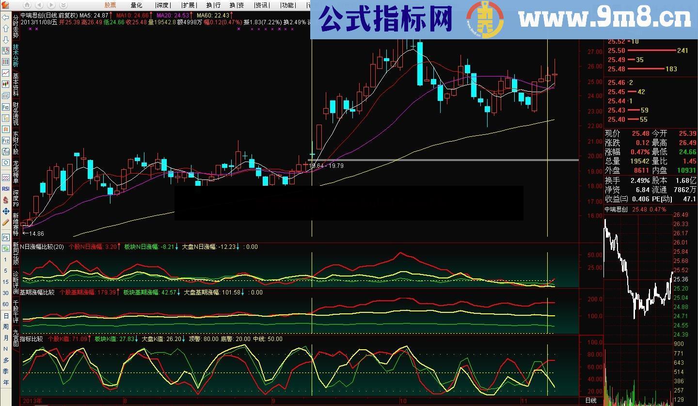This screenshot has width=698, height=406.
Task: Select the 日 daily period button
Action: tap(5, 315)
